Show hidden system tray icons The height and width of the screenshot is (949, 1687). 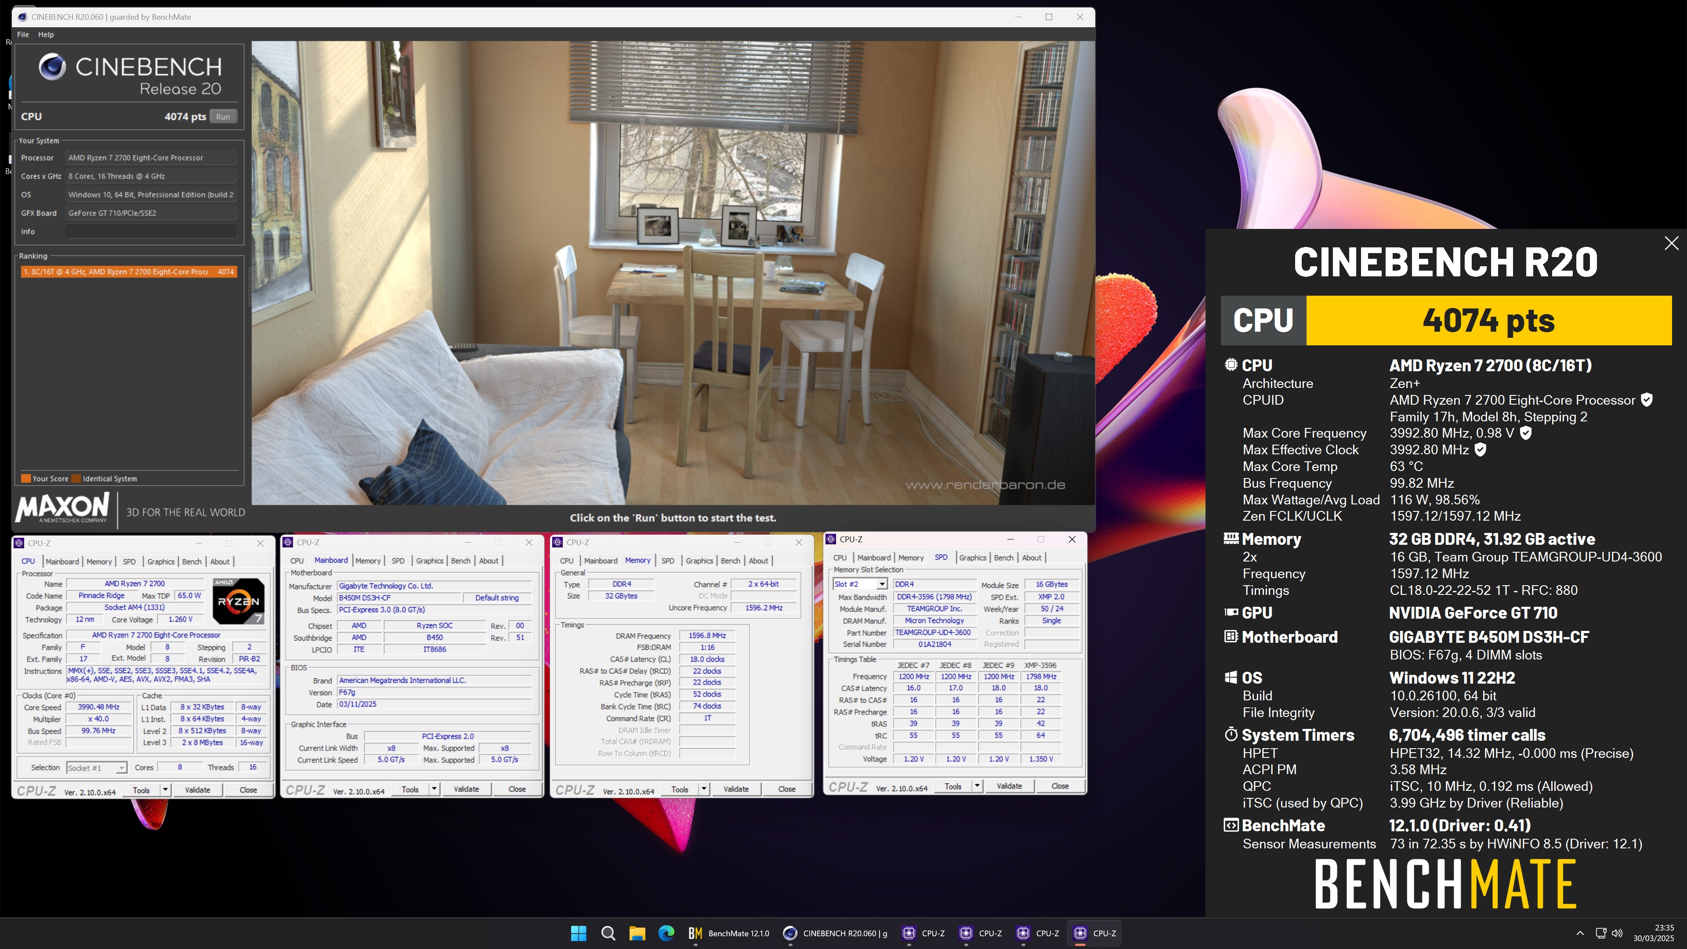[1580, 933]
